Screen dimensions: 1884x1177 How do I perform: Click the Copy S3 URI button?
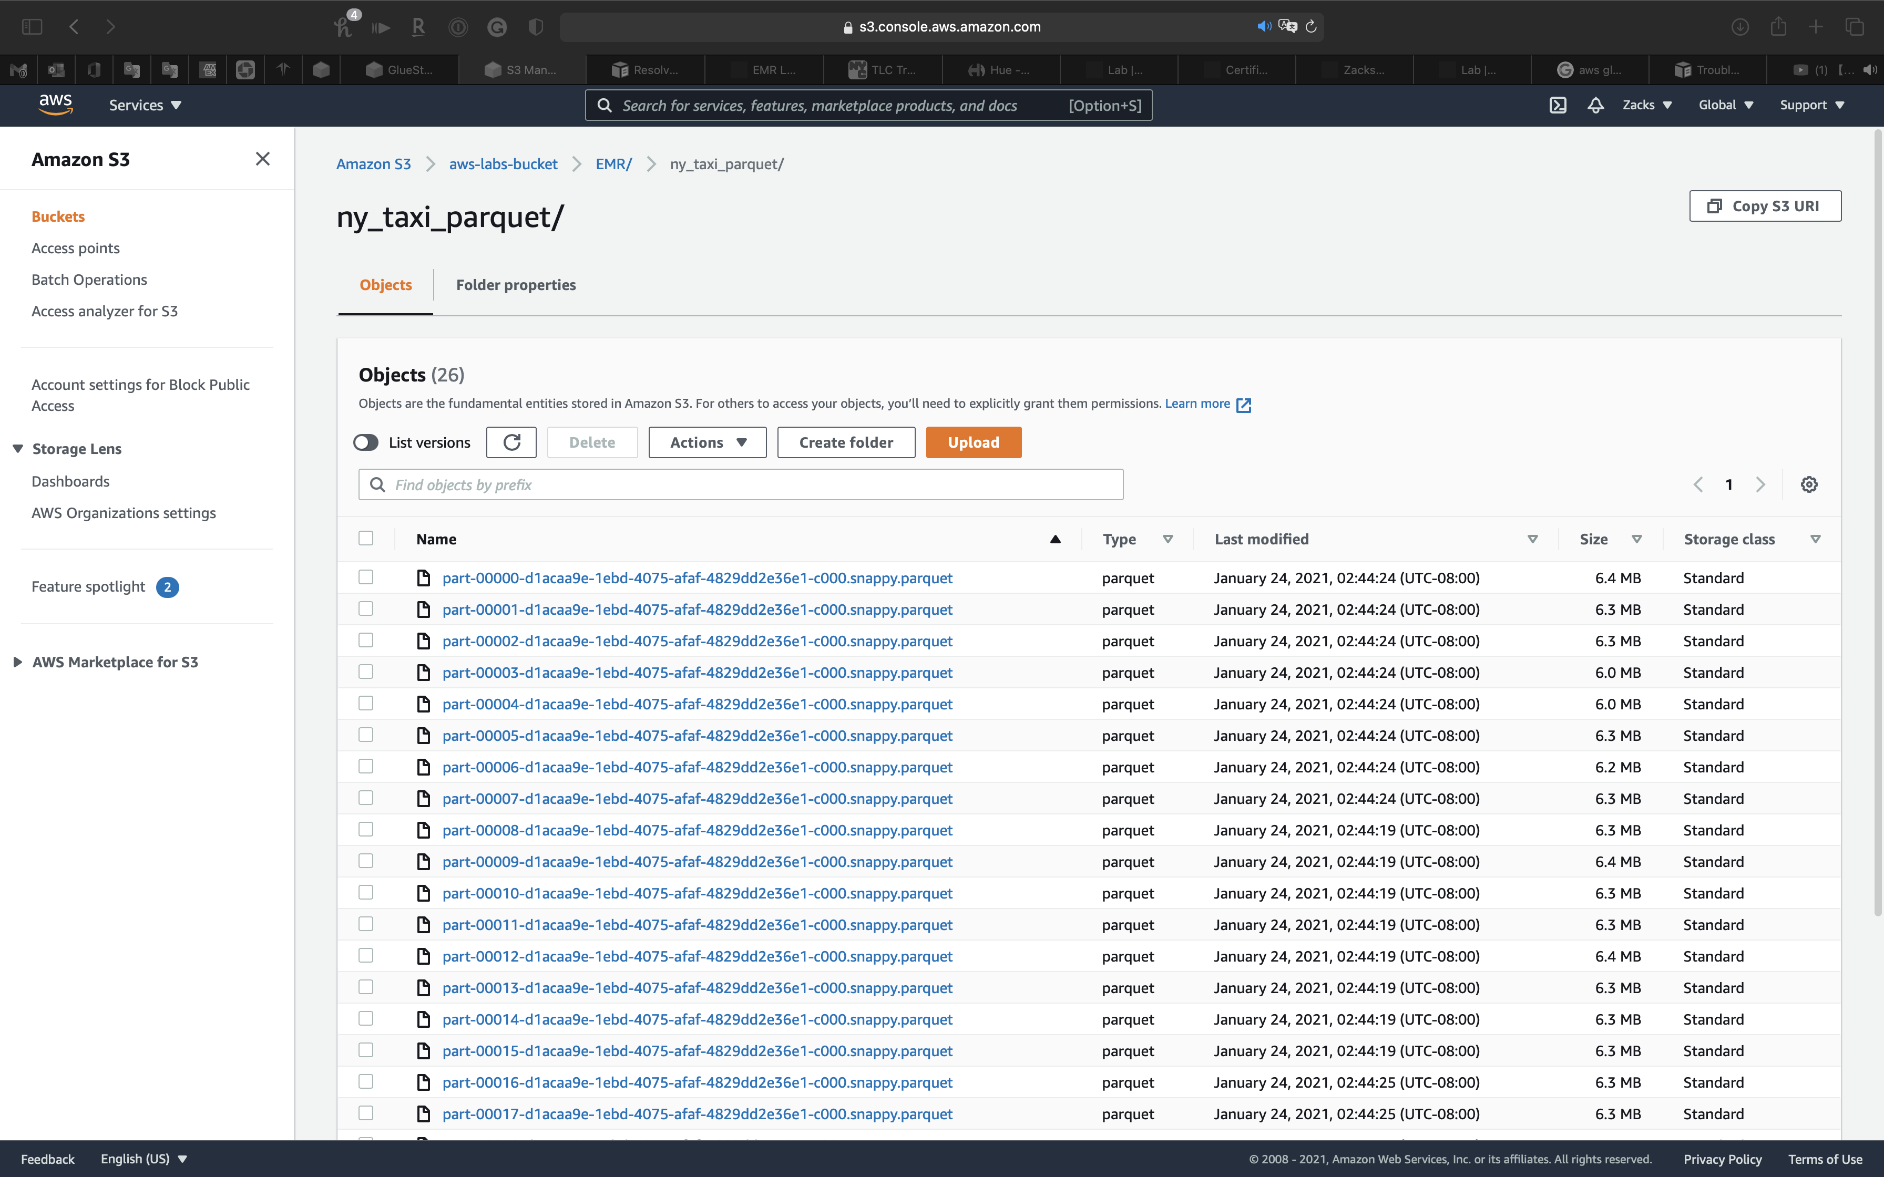(x=1764, y=207)
